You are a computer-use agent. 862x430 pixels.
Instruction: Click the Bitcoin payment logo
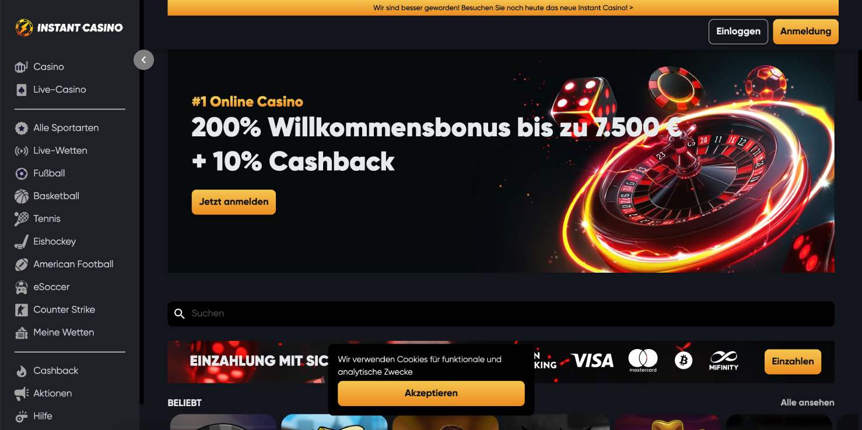tap(683, 361)
